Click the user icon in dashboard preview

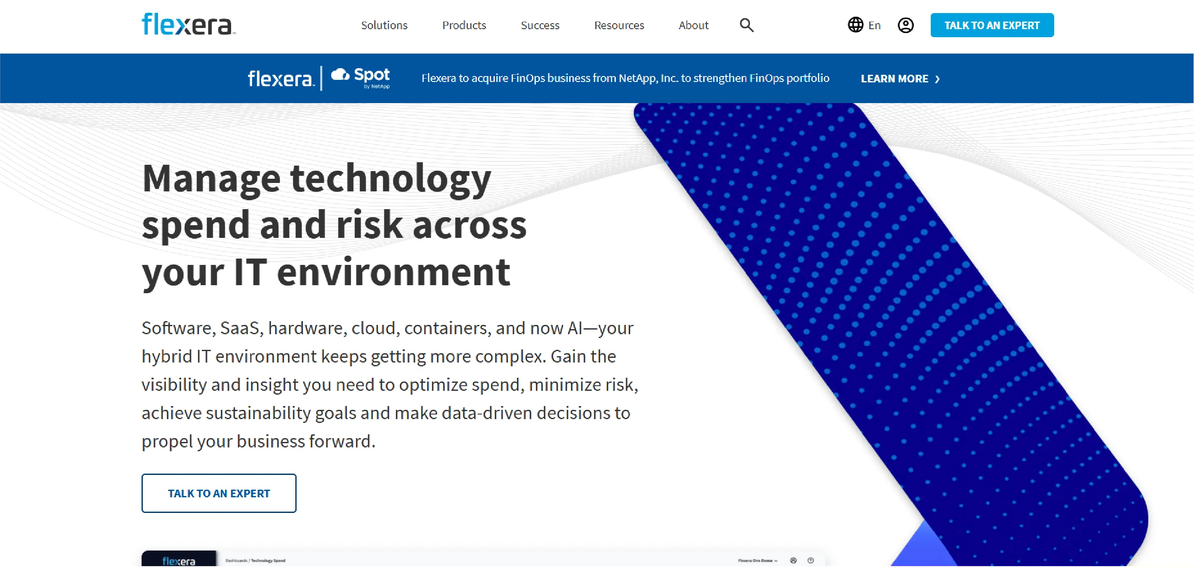793,561
